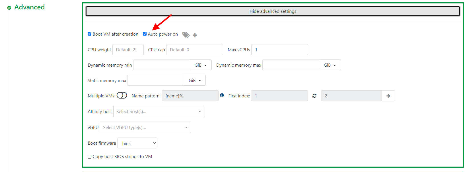Click the Max vCPUs input field
This screenshot has height=172, width=467.
pos(279,50)
